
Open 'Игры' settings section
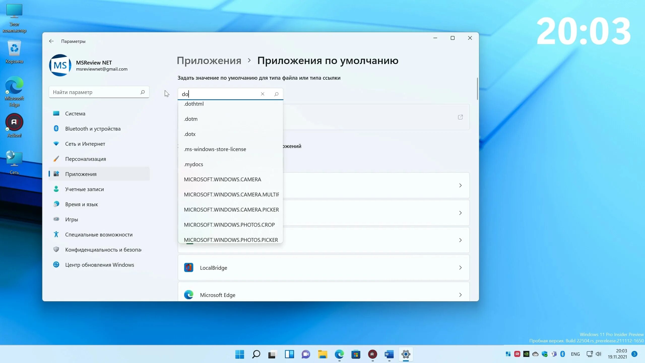(99, 219)
